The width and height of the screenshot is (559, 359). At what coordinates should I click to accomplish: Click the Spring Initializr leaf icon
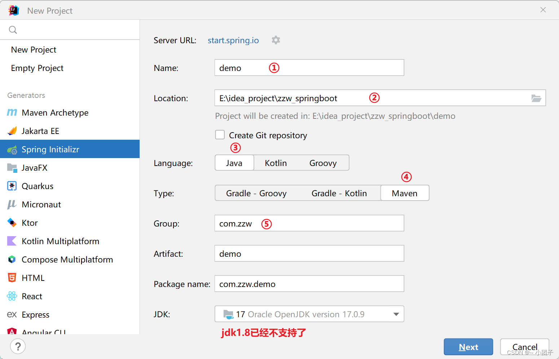12,149
